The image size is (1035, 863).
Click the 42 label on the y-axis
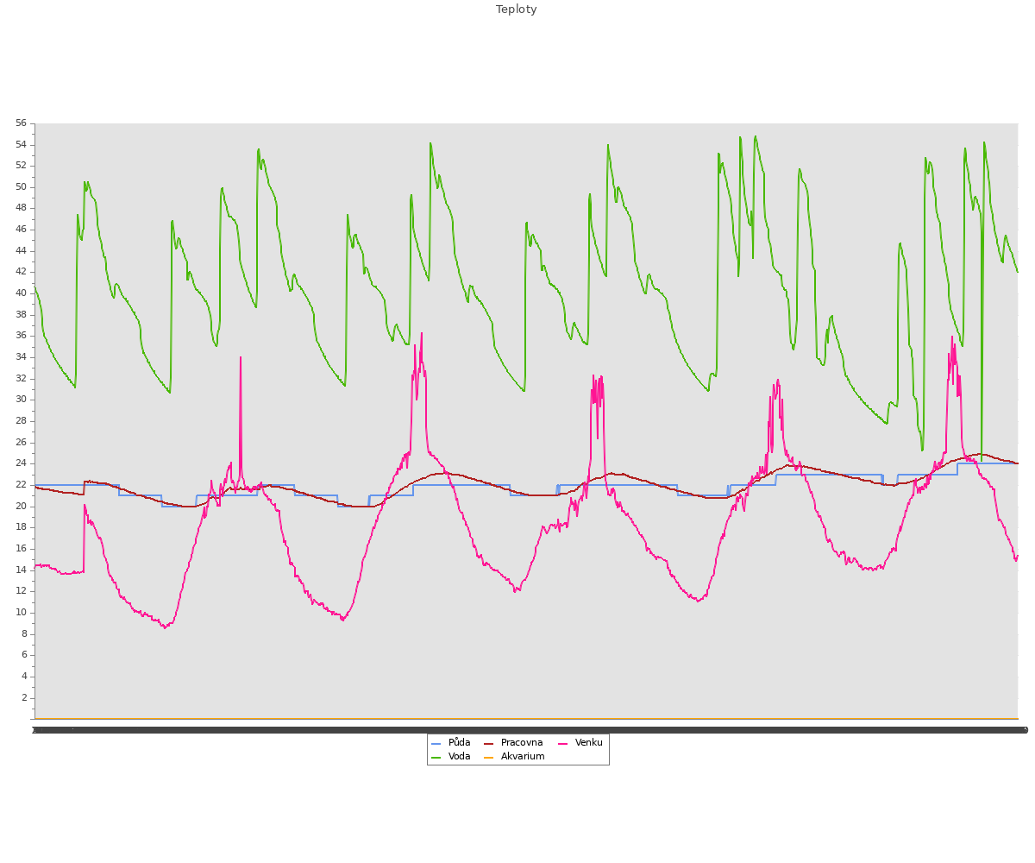pyautogui.click(x=21, y=272)
